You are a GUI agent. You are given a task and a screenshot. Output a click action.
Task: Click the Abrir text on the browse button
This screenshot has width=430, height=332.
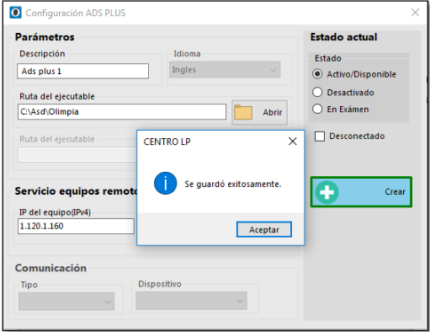click(x=273, y=112)
